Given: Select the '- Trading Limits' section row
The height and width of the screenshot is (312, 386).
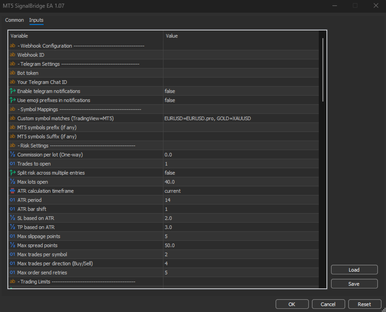Looking at the screenshot, I should coord(163,282).
